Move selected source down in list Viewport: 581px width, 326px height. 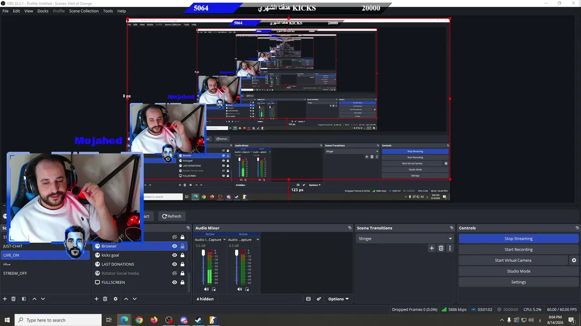pos(134,299)
